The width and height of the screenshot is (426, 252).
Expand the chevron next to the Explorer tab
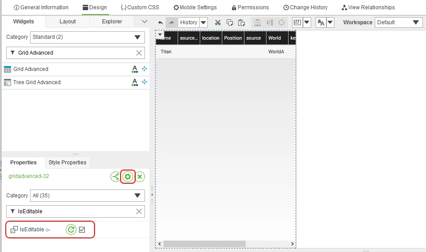(144, 22)
